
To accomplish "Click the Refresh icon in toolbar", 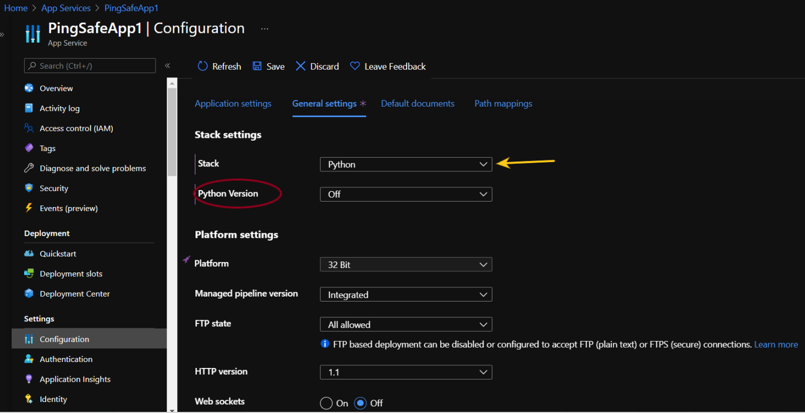I will (x=202, y=66).
